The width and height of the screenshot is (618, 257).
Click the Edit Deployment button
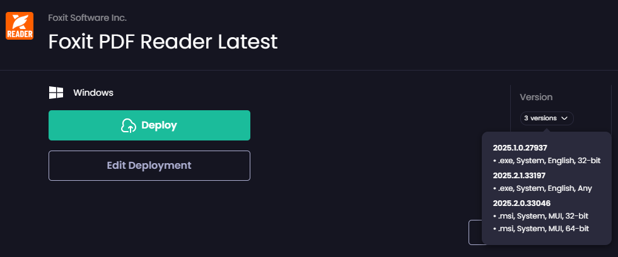pyautogui.click(x=149, y=166)
